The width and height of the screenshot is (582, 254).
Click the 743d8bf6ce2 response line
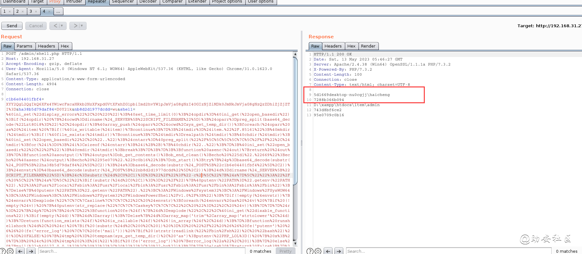[328, 110]
